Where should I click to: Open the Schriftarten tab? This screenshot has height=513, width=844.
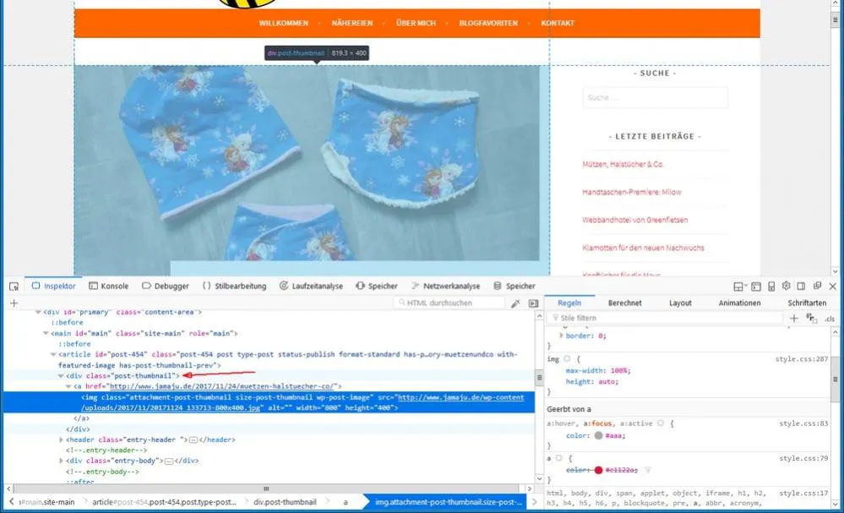807,303
